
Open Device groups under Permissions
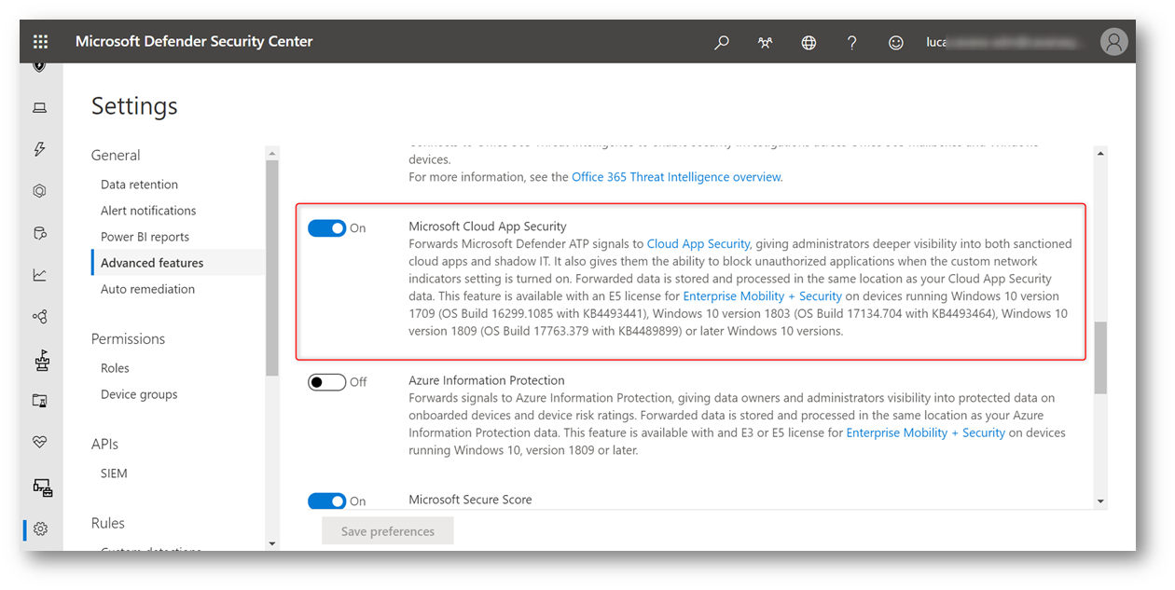pyautogui.click(x=139, y=394)
